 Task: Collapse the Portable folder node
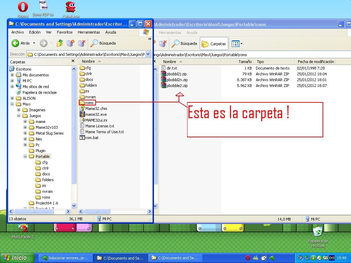coord(25,156)
